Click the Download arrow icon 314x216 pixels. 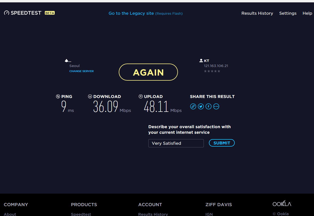(90, 97)
